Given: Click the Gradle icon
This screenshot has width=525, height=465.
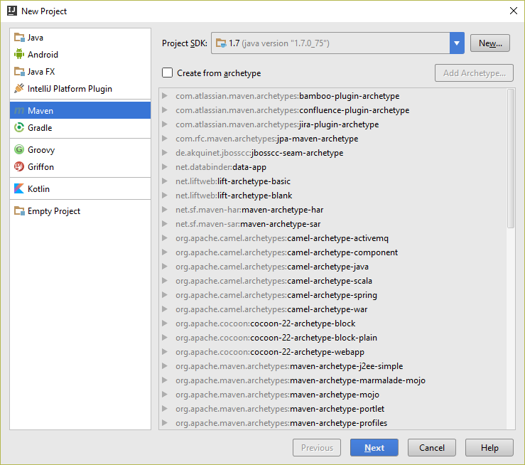Looking at the screenshot, I should (19, 128).
